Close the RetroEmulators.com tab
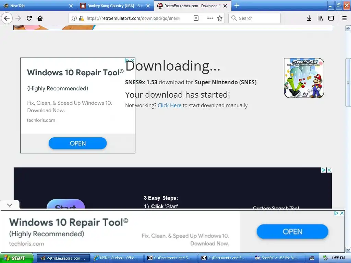Screen dimensions: 351x263 pyautogui.click(x=226, y=6)
